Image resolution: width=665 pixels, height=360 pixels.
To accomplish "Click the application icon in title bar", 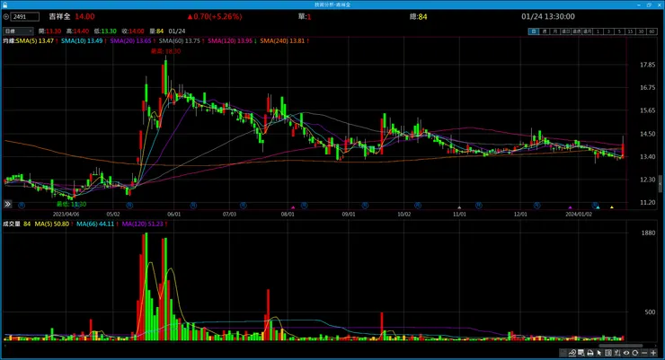I will [4, 4].
